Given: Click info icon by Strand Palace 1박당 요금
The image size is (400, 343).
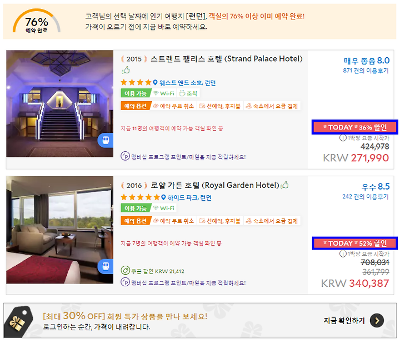Looking at the screenshot, I should click(343, 138).
